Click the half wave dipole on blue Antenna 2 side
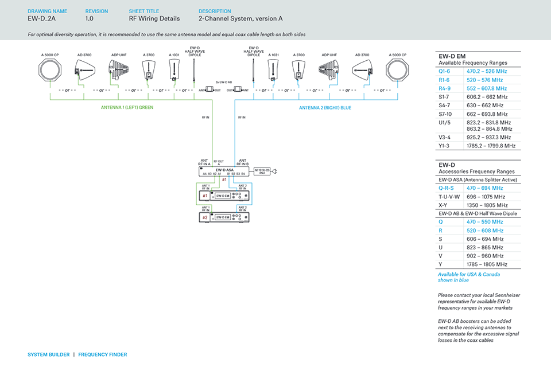551x367 pixels. click(253, 69)
